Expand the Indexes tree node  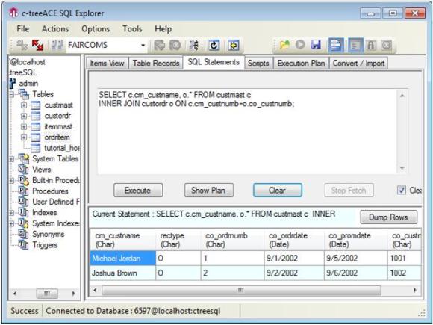point(12,213)
